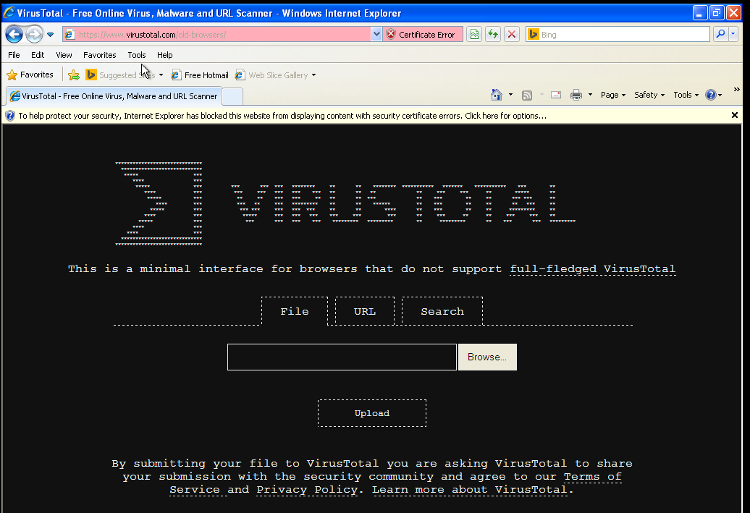Open the Favorites star center button
The image size is (750, 513).
30,75
